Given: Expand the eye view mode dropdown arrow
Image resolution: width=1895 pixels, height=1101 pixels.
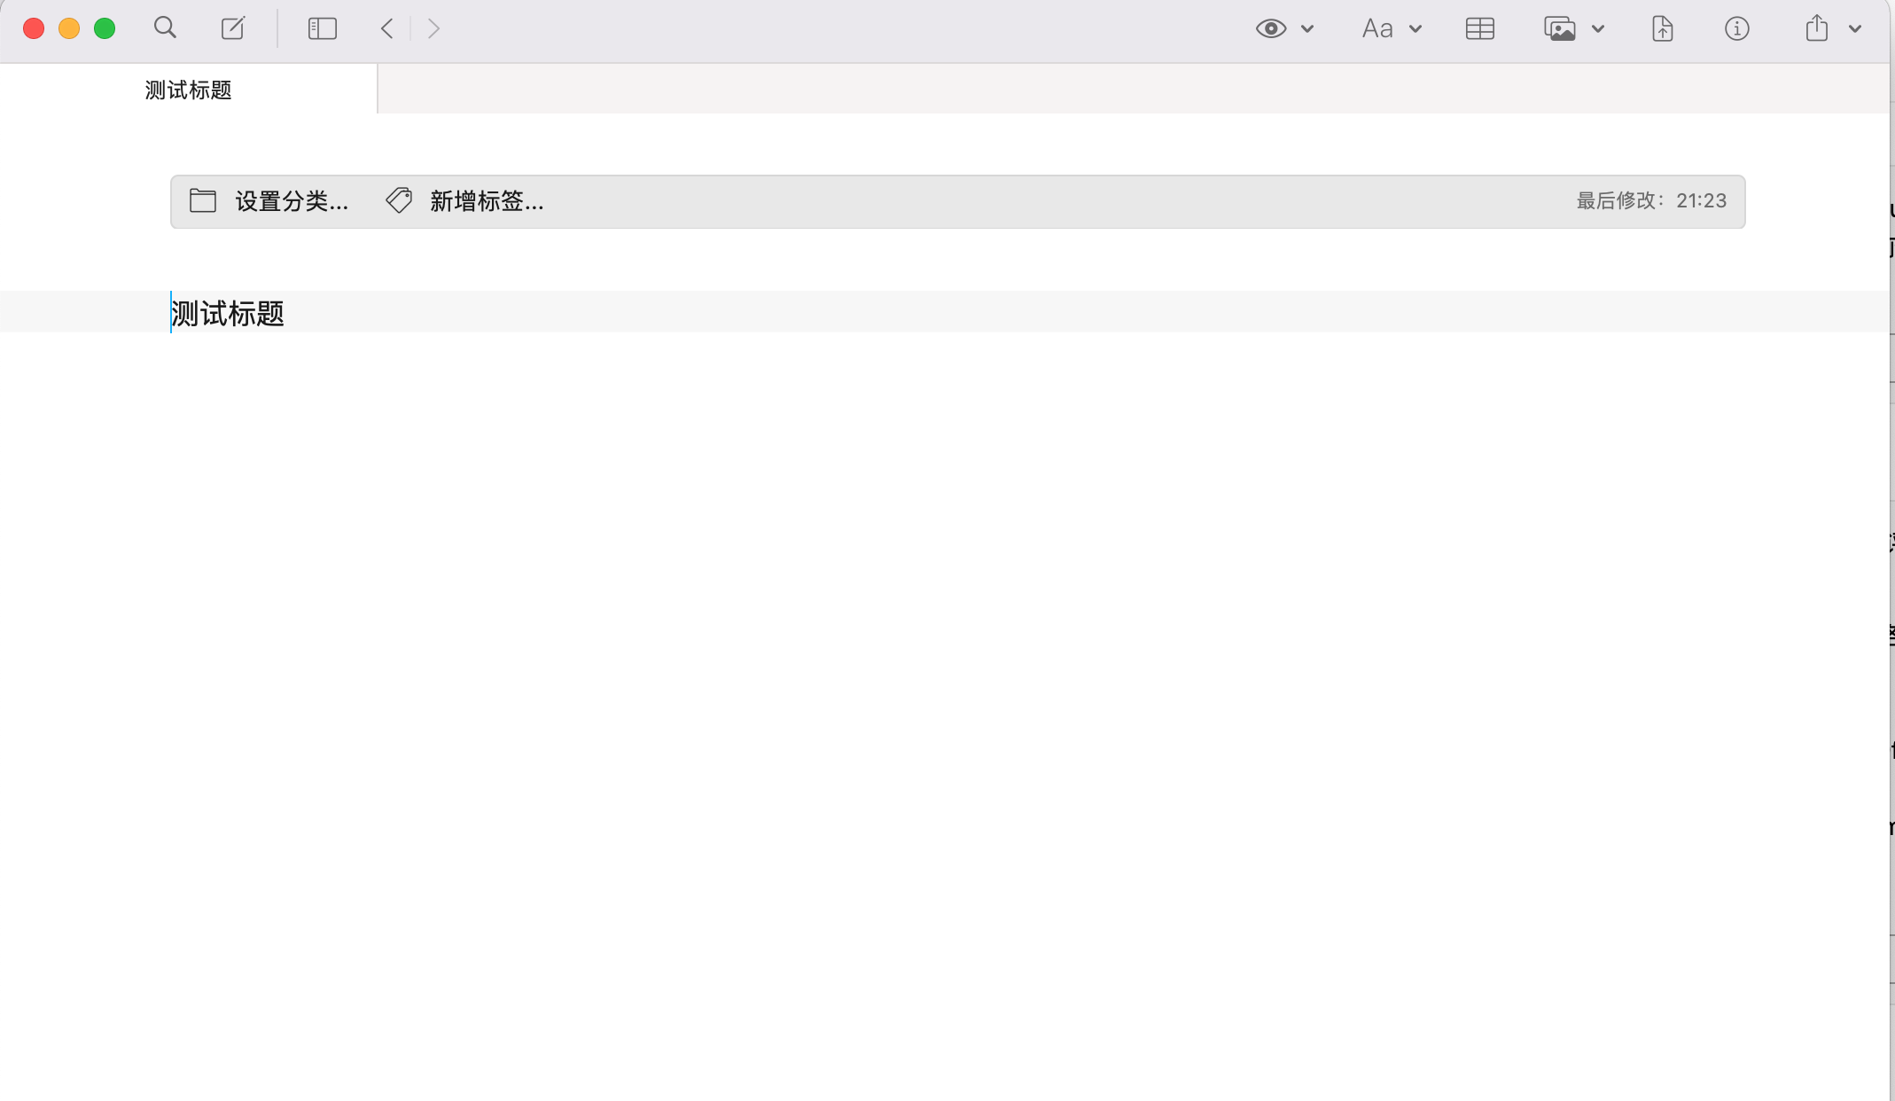Looking at the screenshot, I should (1307, 29).
